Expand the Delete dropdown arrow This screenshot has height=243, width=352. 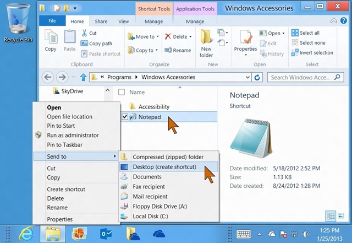click(x=190, y=36)
